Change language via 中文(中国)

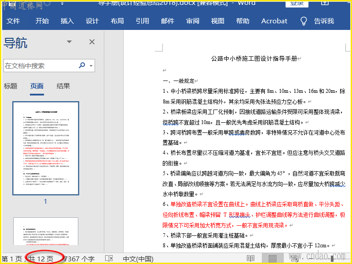click(138, 259)
